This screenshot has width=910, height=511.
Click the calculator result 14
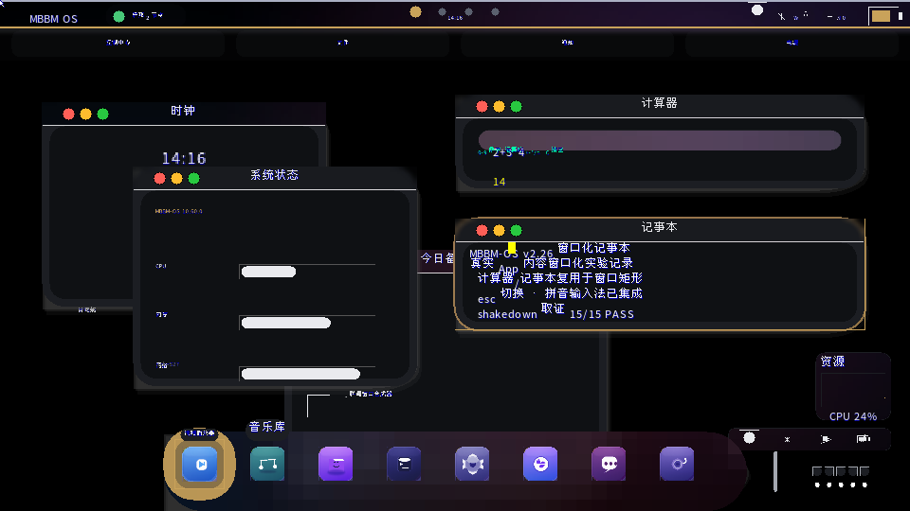pyautogui.click(x=500, y=182)
